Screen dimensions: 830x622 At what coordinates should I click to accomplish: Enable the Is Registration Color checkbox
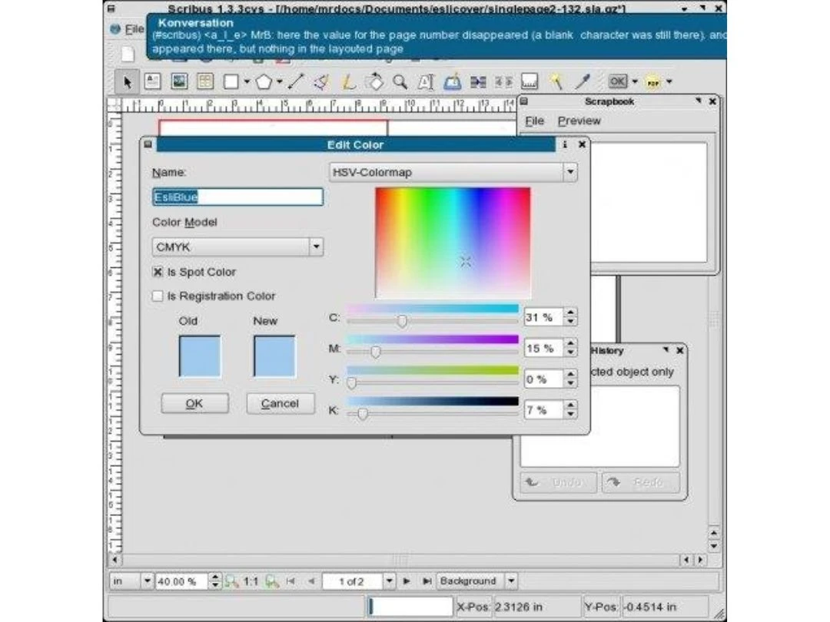point(158,296)
